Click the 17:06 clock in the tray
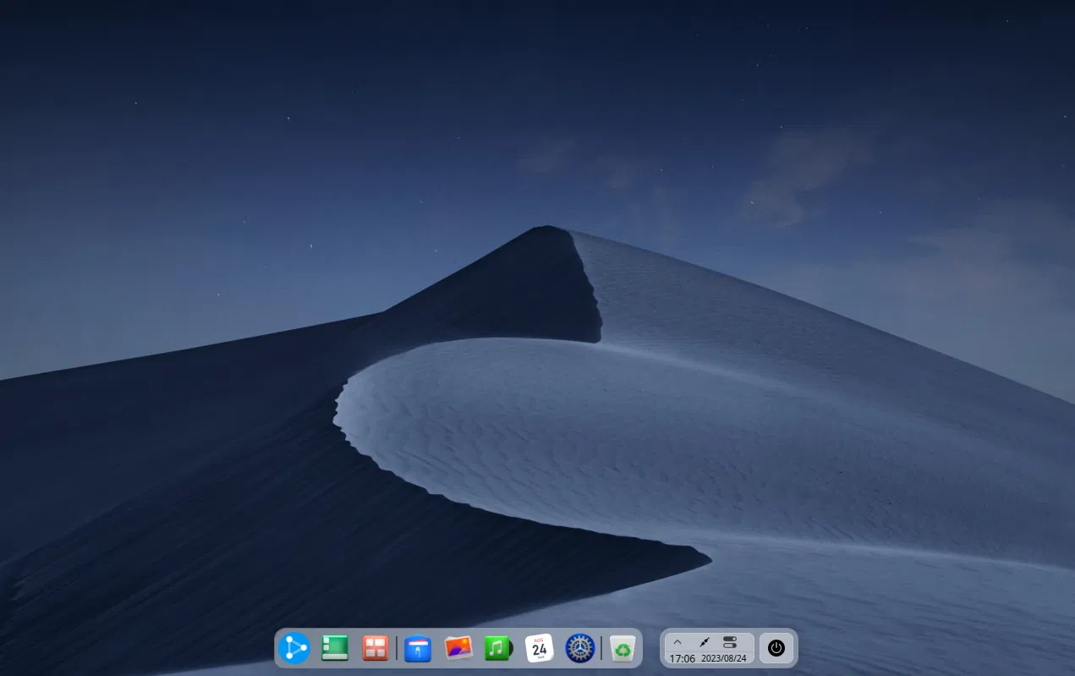 [683, 658]
